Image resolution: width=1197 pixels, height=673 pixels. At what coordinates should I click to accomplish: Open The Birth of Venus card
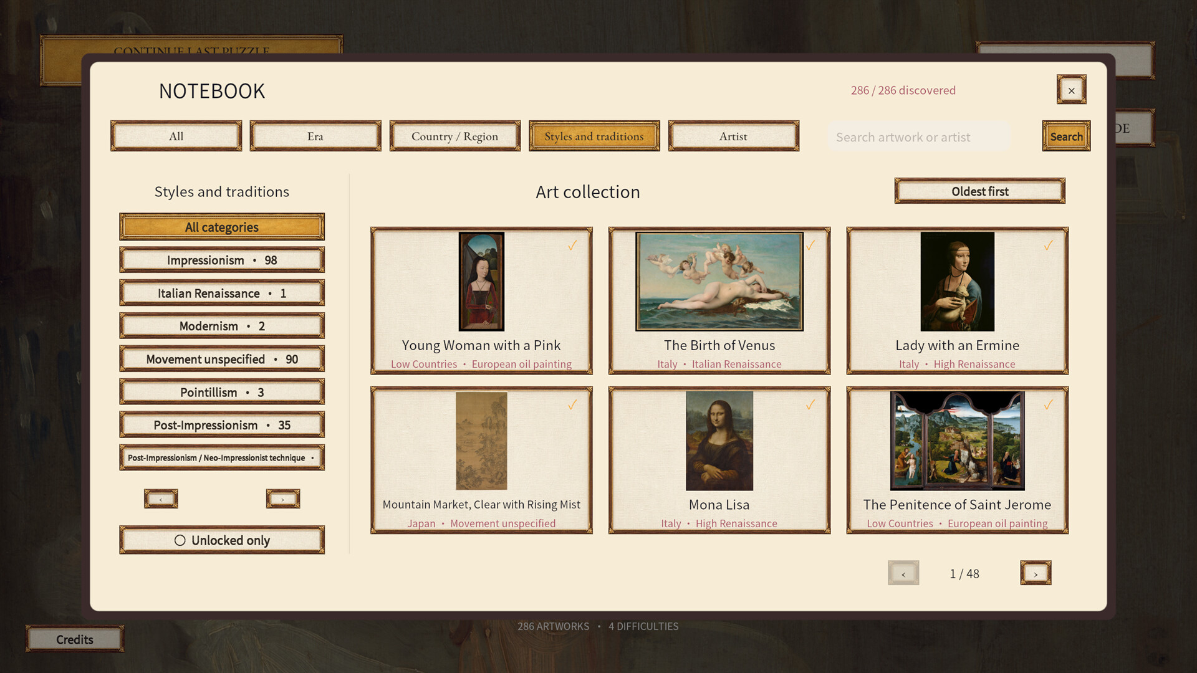(x=719, y=301)
